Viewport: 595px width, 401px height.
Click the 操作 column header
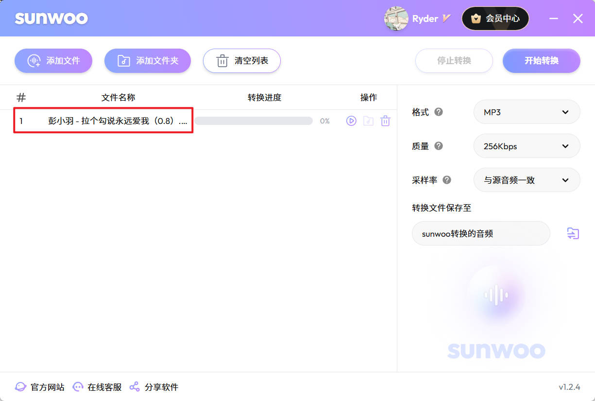[x=369, y=97]
